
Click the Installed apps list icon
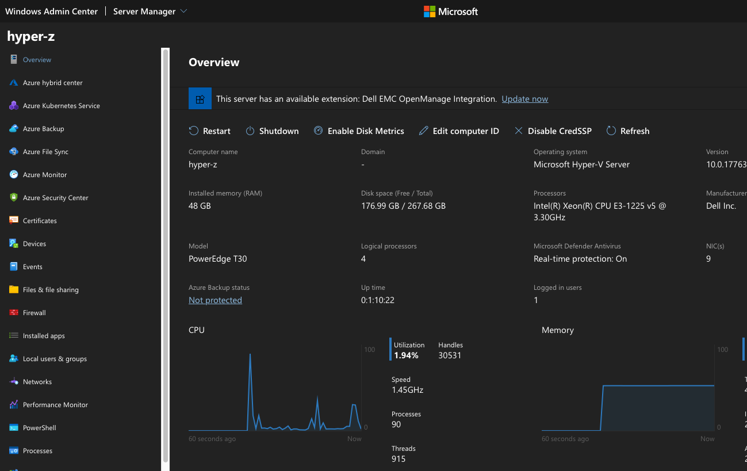14,335
